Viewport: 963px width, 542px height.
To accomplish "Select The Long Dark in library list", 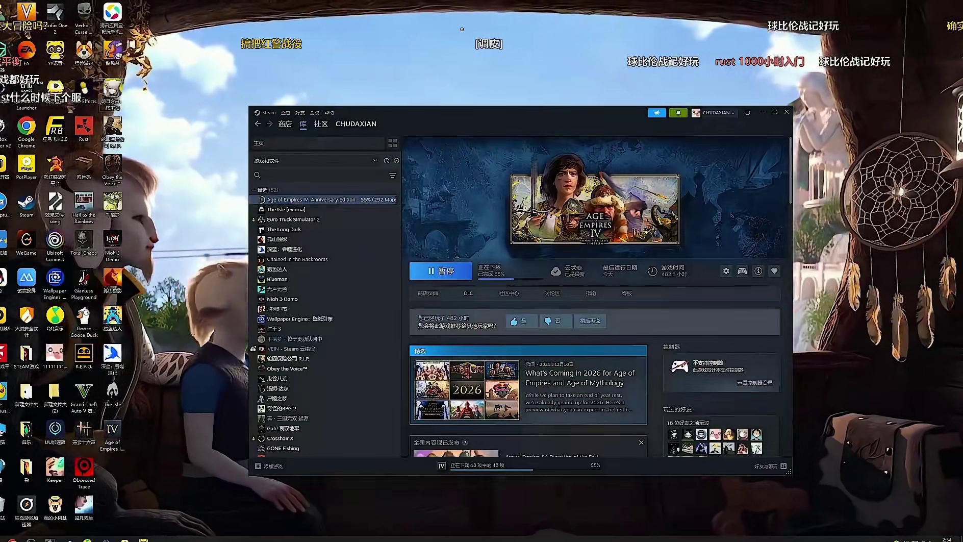I will (x=284, y=230).
